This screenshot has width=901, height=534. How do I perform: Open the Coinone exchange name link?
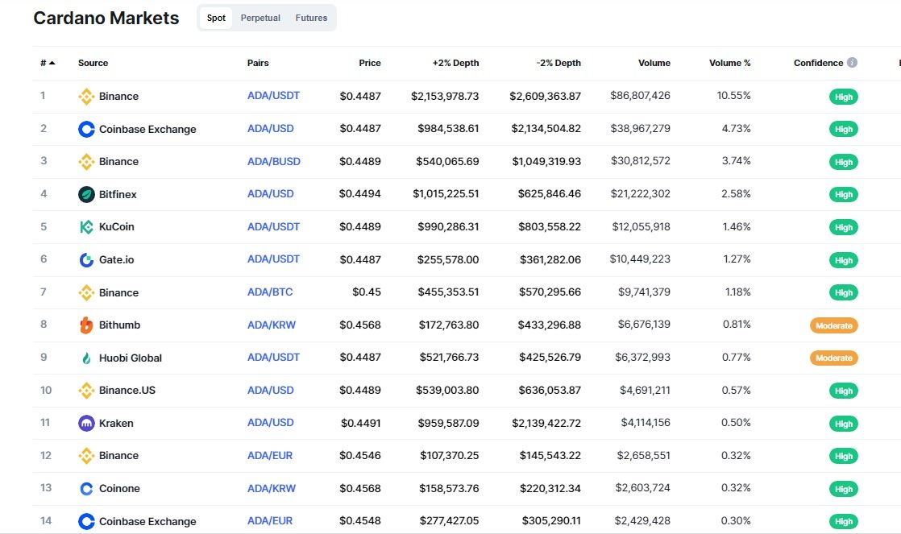pyautogui.click(x=119, y=489)
